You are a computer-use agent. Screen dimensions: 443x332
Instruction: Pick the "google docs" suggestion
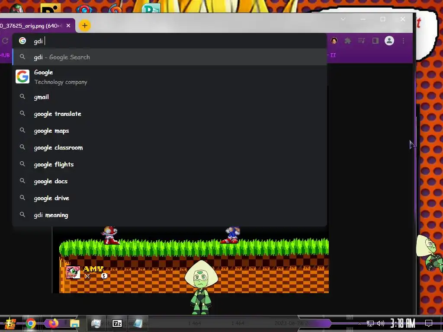(x=170, y=181)
